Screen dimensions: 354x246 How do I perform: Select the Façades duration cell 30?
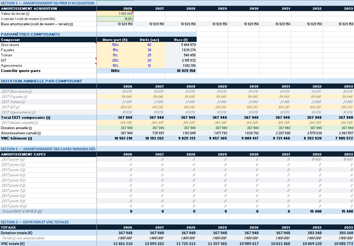(x=149, y=50)
